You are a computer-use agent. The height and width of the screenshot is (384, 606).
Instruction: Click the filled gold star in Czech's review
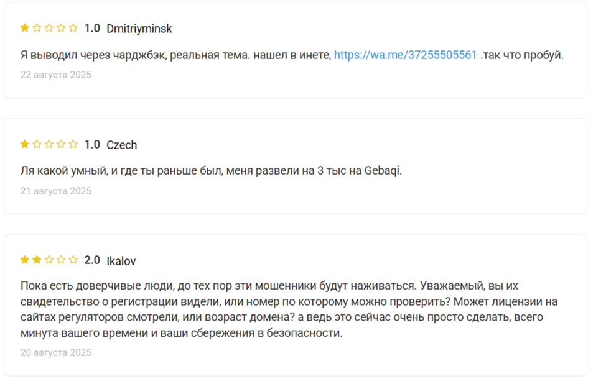click(x=25, y=144)
